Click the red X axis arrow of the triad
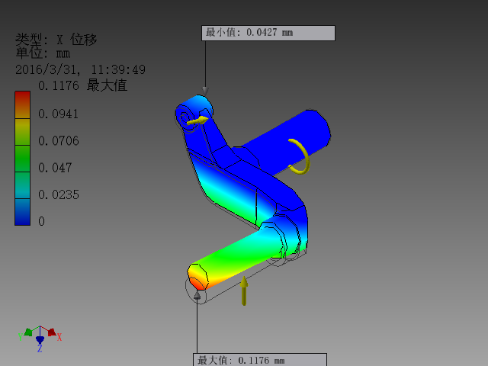Viewport: 488px width, 366px height. tap(52, 332)
